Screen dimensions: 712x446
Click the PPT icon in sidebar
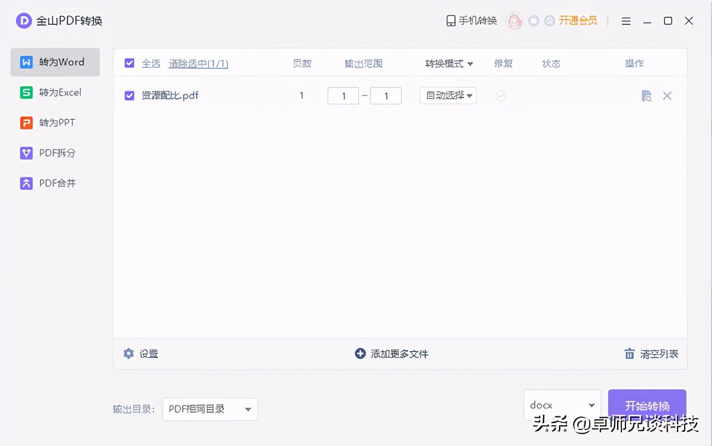coord(26,123)
